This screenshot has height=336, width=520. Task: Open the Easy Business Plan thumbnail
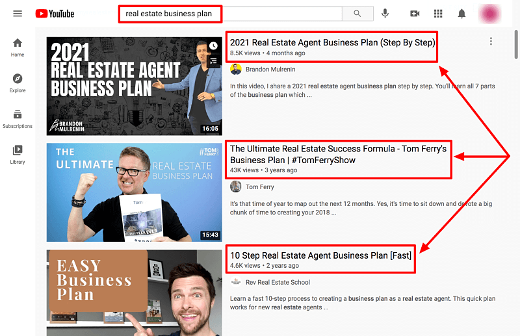click(135, 293)
